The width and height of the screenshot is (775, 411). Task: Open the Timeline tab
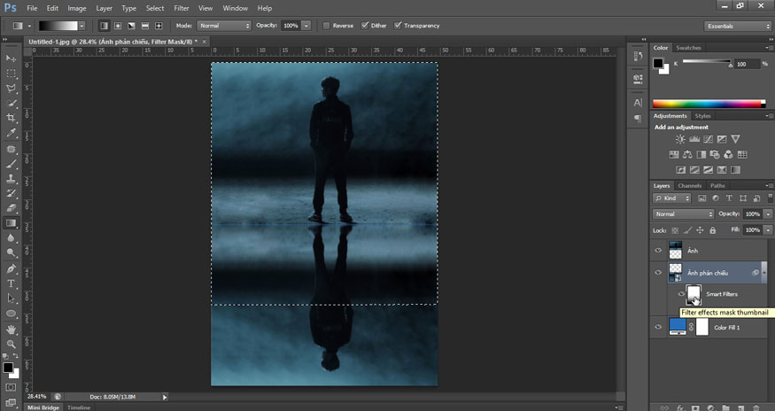click(79, 407)
